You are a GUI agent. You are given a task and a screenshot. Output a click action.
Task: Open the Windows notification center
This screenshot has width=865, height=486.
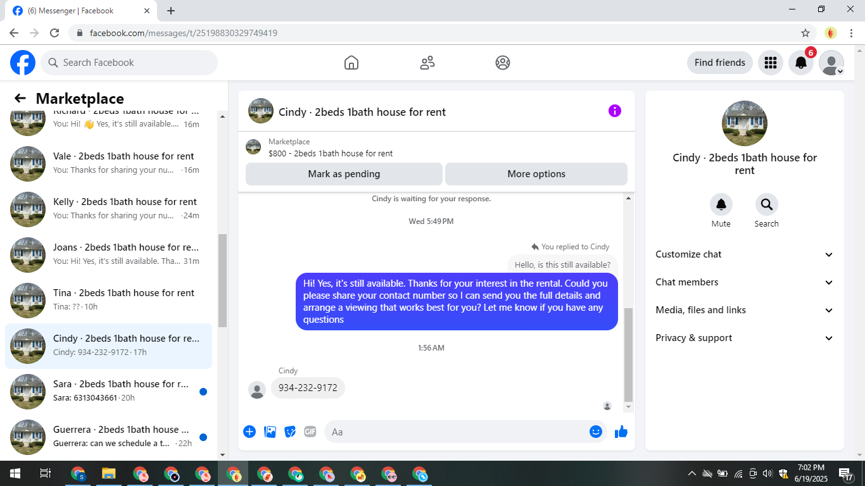click(x=846, y=473)
